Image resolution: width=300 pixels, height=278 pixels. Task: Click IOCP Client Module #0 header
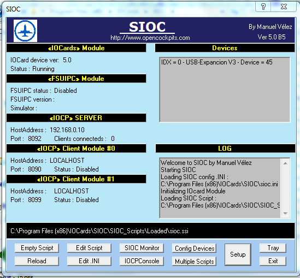[x=76, y=149]
